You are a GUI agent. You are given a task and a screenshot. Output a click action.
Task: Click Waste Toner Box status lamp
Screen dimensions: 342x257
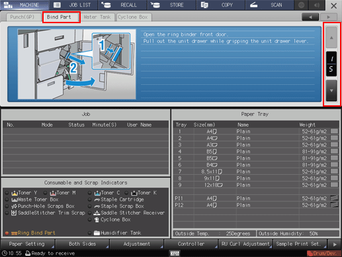point(7,200)
